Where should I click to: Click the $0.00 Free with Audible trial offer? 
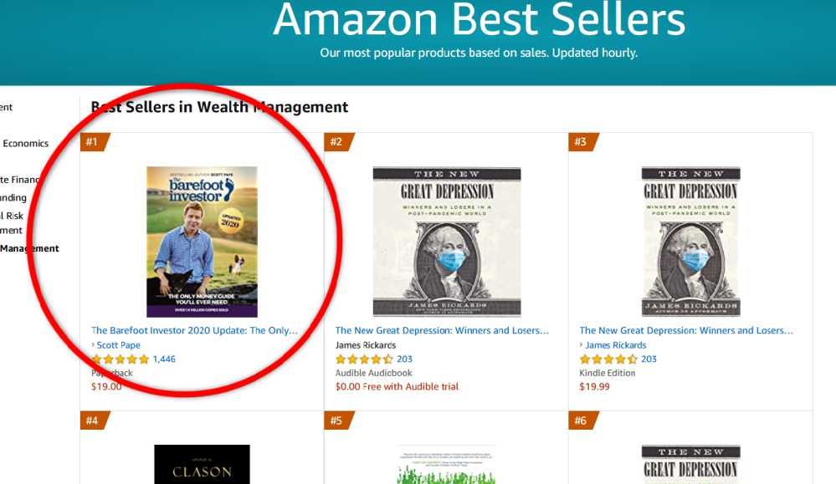(x=397, y=386)
